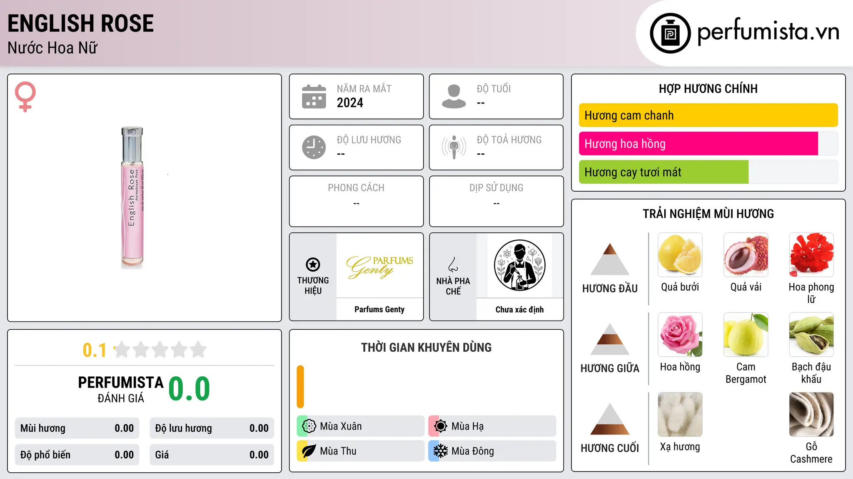This screenshot has height=479, width=853.
Task: Open the Hoa hồng note image
Action: (680, 335)
